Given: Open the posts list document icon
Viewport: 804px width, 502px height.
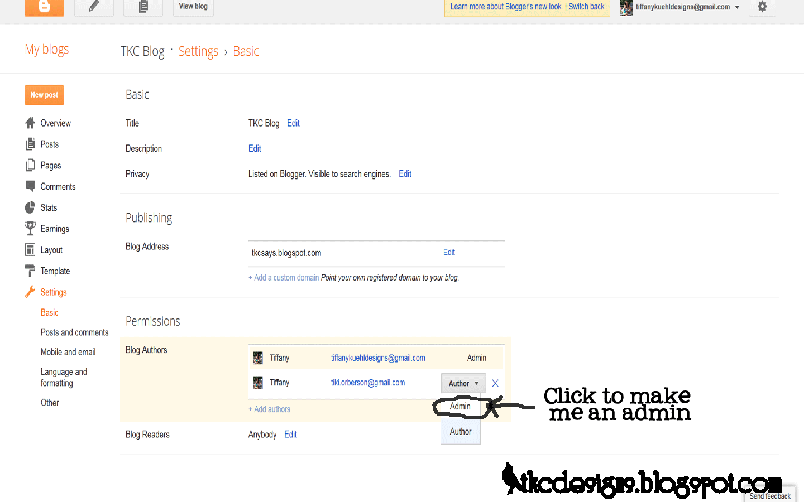Looking at the screenshot, I should click(143, 7).
